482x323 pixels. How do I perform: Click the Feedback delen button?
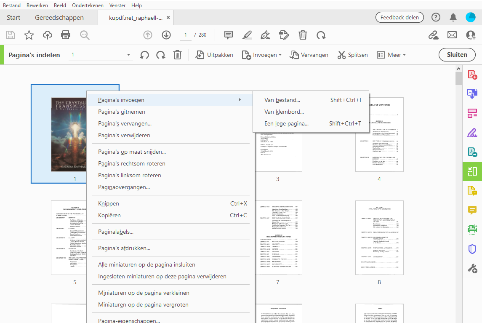[x=399, y=17]
